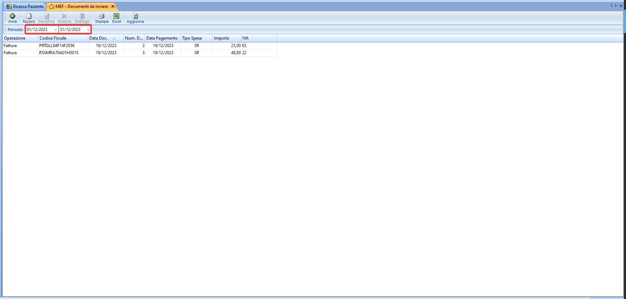Click the amount cell 23,00
The height and width of the screenshot is (299, 626).
point(227,46)
